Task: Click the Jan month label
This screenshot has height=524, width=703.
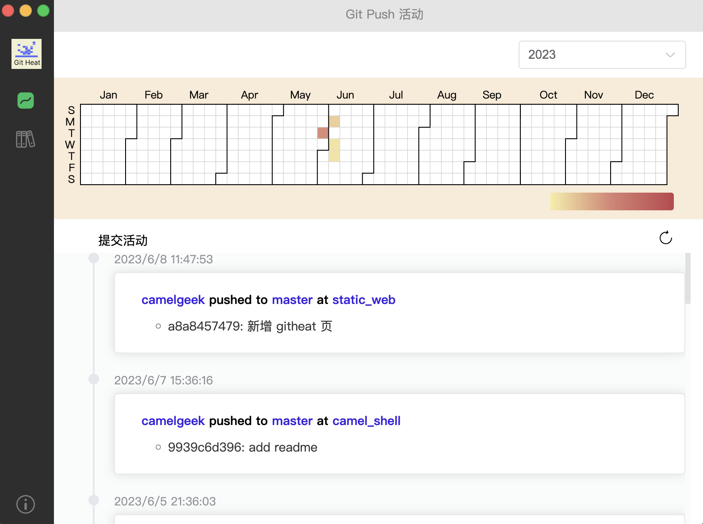Action: (x=108, y=95)
